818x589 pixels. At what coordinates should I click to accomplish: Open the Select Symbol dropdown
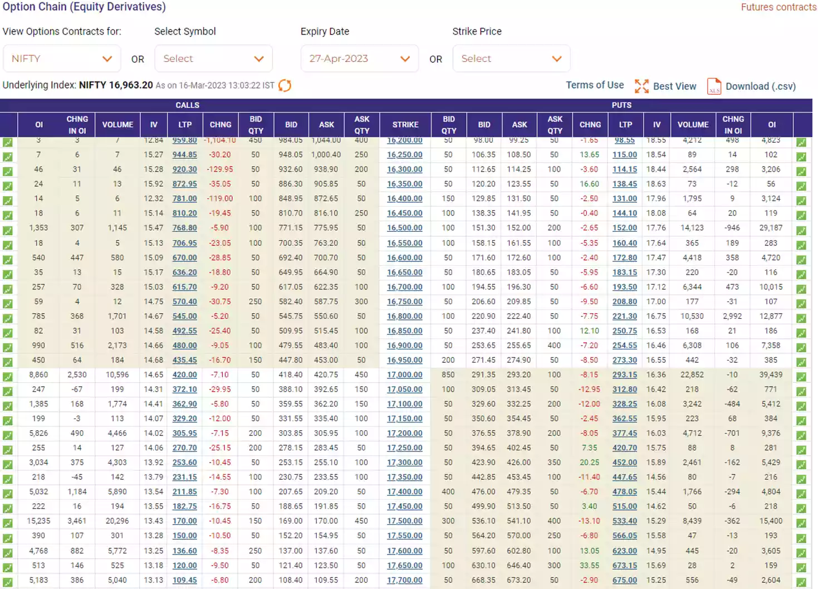[213, 59]
